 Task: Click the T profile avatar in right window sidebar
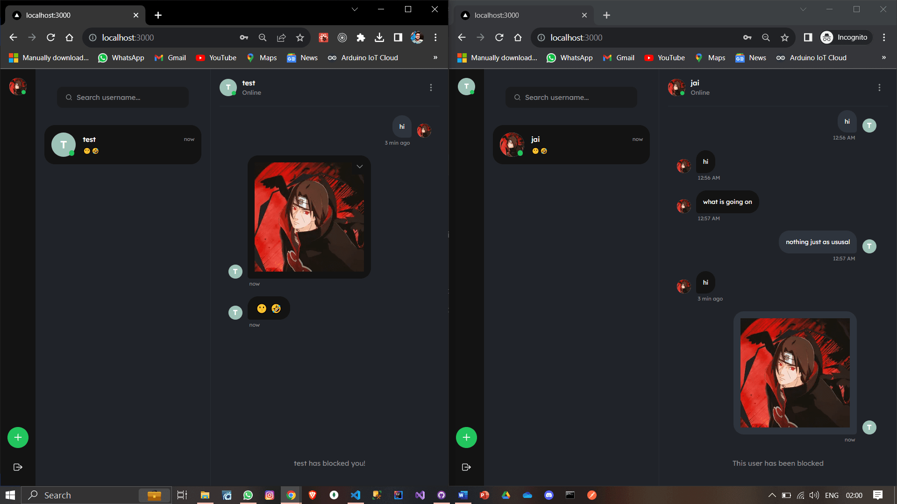click(x=466, y=86)
